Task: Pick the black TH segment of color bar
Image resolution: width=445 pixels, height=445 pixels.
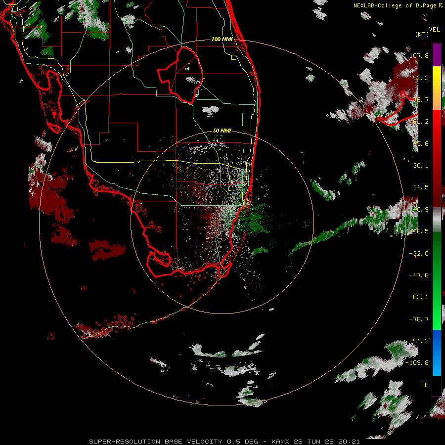Action: point(437,385)
